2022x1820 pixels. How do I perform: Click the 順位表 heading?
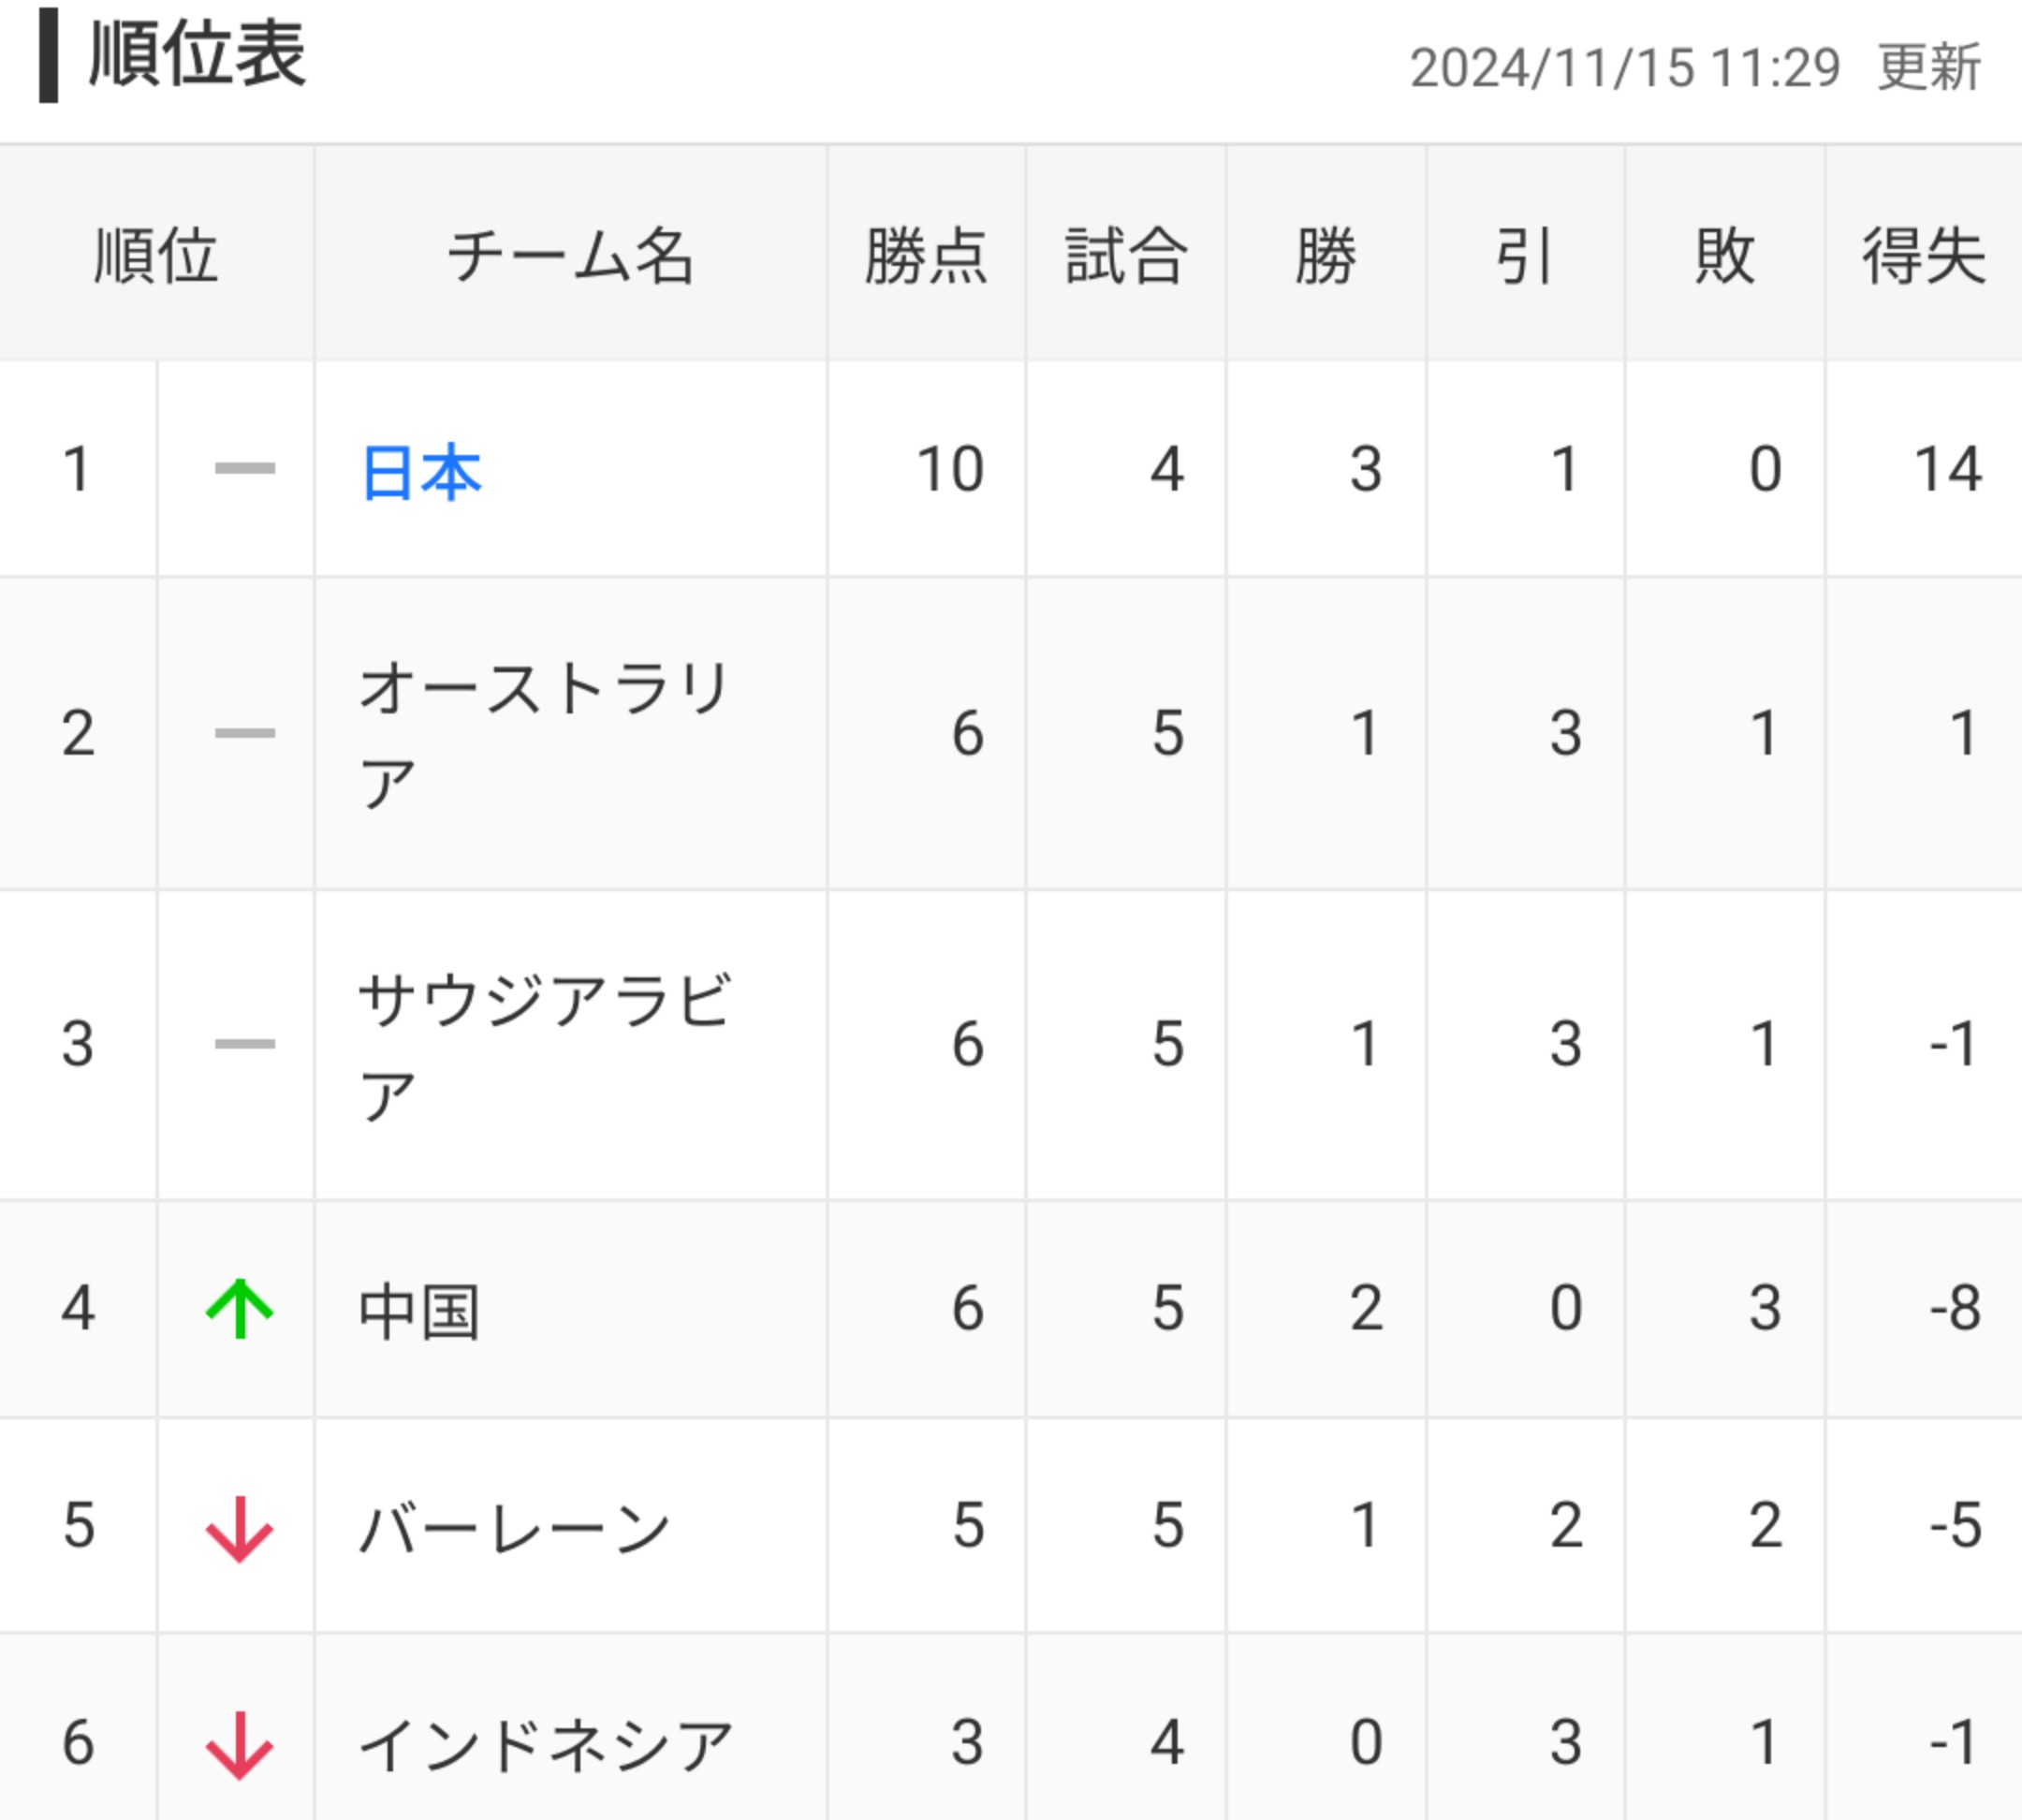tap(197, 55)
